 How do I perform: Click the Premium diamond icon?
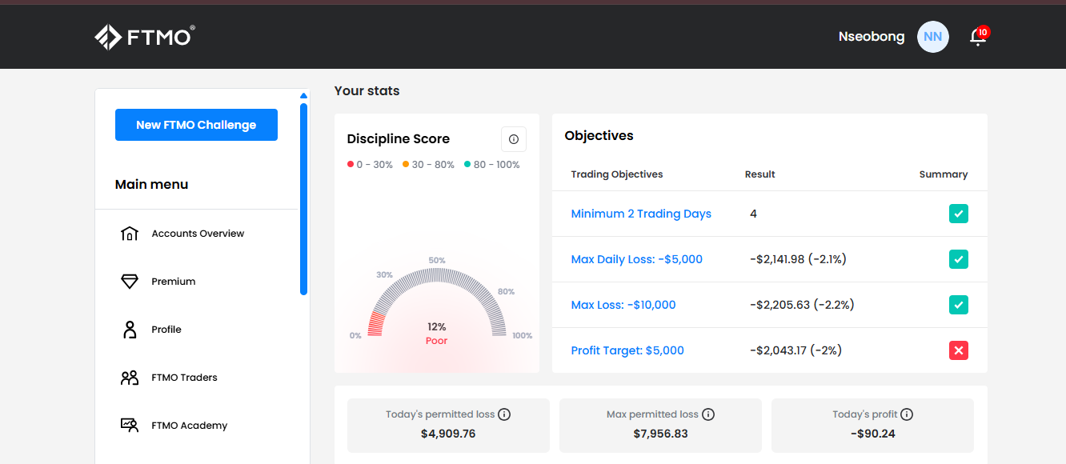[x=130, y=282]
